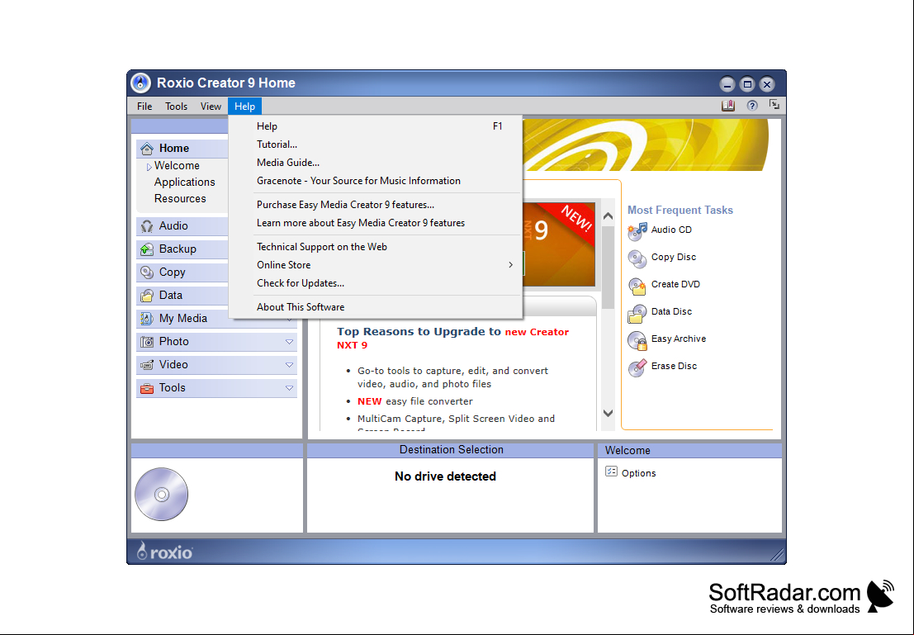Expand the Tools category arrow in the sidebar
The height and width of the screenshot is (635, 914).
coord(289,388)
